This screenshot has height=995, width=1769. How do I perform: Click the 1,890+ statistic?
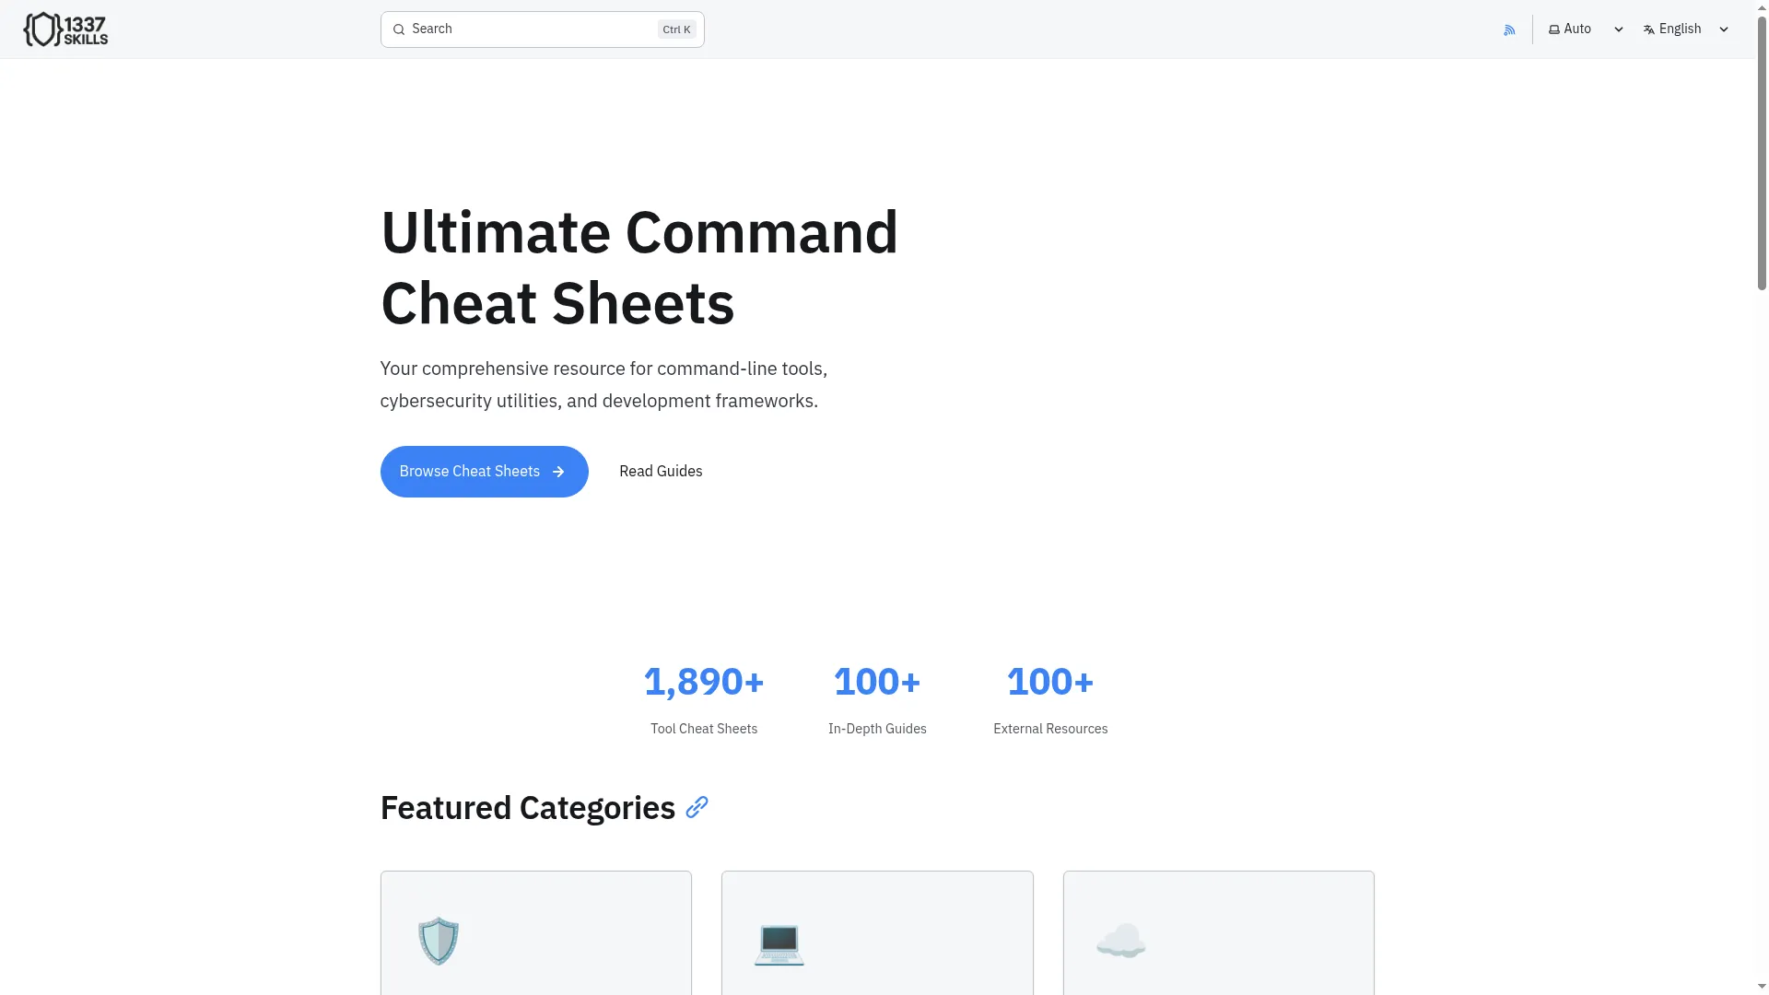tap(704, 682)
